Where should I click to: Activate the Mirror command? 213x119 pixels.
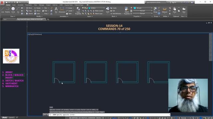pyautogui.click(x=37, y=11)
